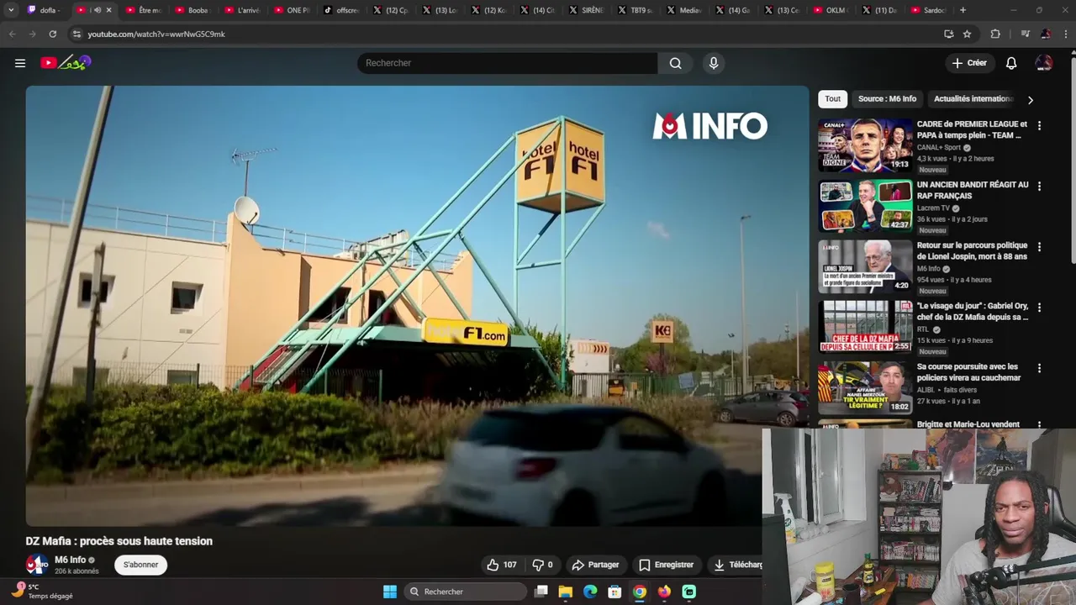Open the new tab plus button
This screenshot has width=1076, height=605.
[x=963, y=10]
